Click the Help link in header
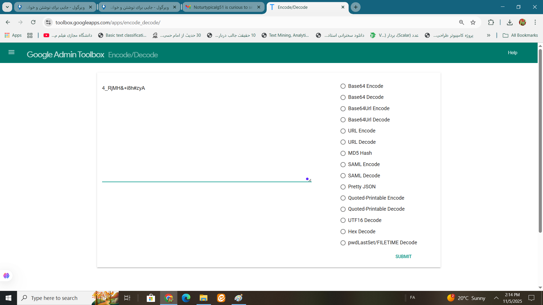This screenshot has height=305, width=543. (512, 53)
